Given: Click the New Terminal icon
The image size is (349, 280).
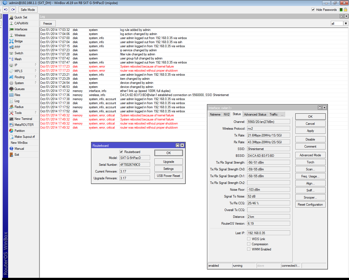Looking at the screenshot, I should (x=11, y=119).
